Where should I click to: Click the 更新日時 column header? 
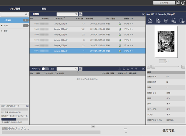click(x=89, y=19)
